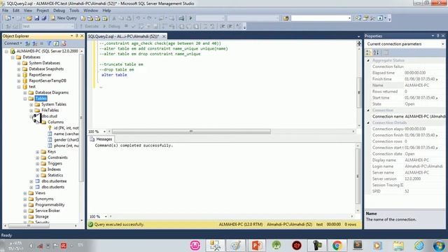Click the Disconnect icon in Object Explorer toolbar
448x252 pixels.
(x=34, y=43)
